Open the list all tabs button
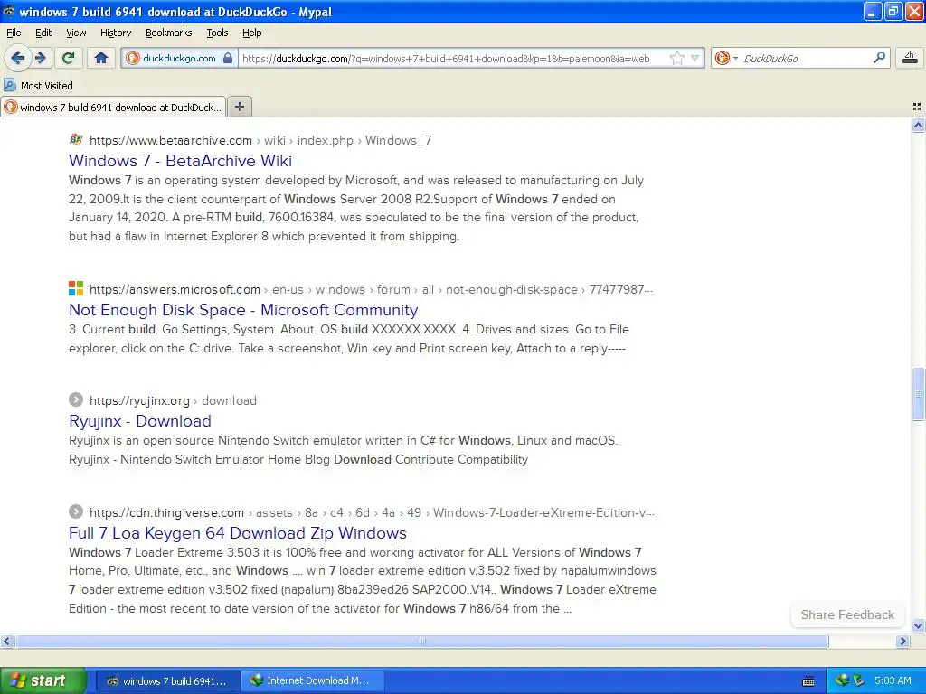 click(x=917, y=107)
